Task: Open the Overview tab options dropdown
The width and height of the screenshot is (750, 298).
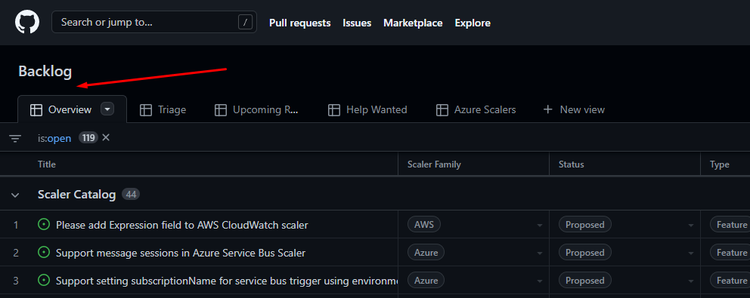Action: (107, 109)
